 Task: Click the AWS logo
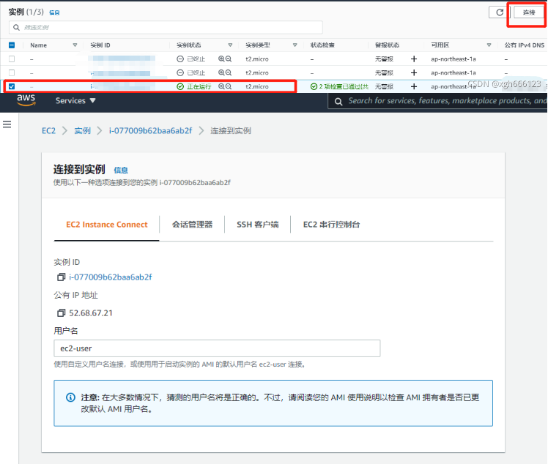click(26, 100)
